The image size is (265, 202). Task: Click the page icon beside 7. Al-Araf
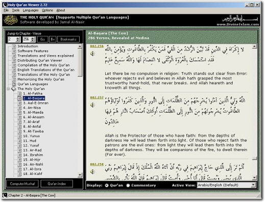pyautogui.click(x=20, y=122)
